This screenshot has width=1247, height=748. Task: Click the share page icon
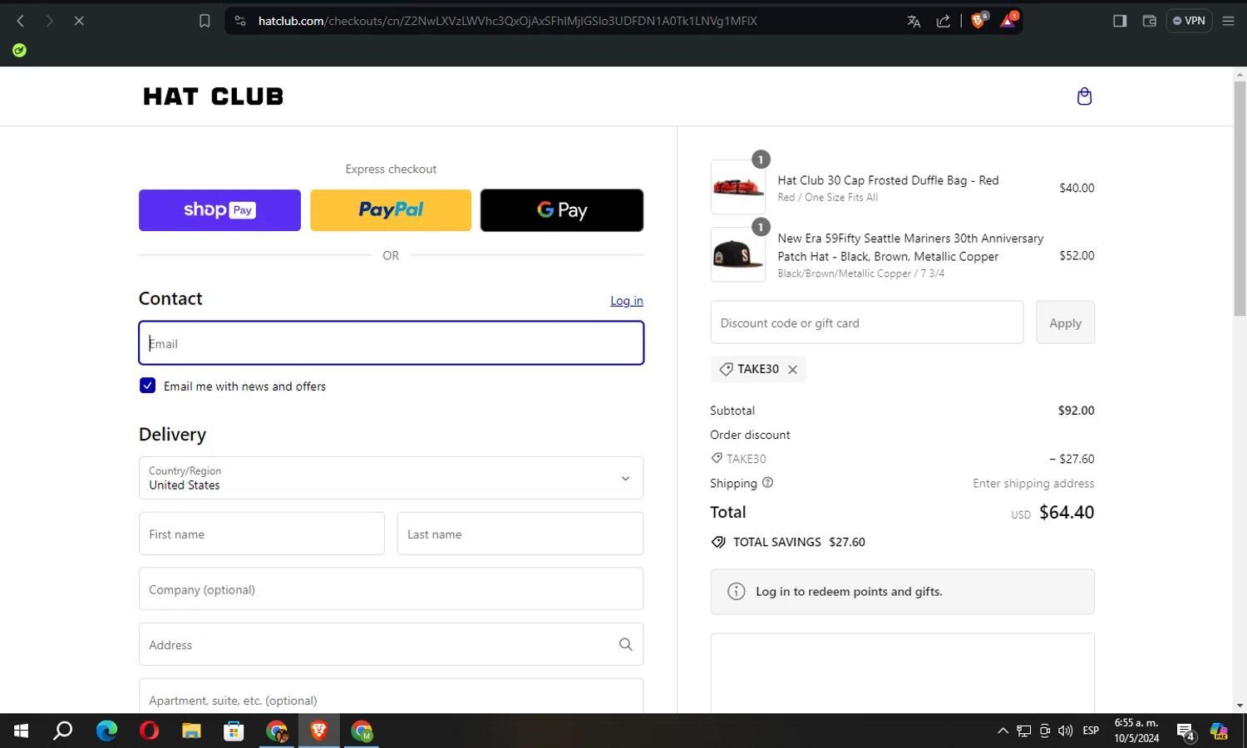tap(944, 22)
